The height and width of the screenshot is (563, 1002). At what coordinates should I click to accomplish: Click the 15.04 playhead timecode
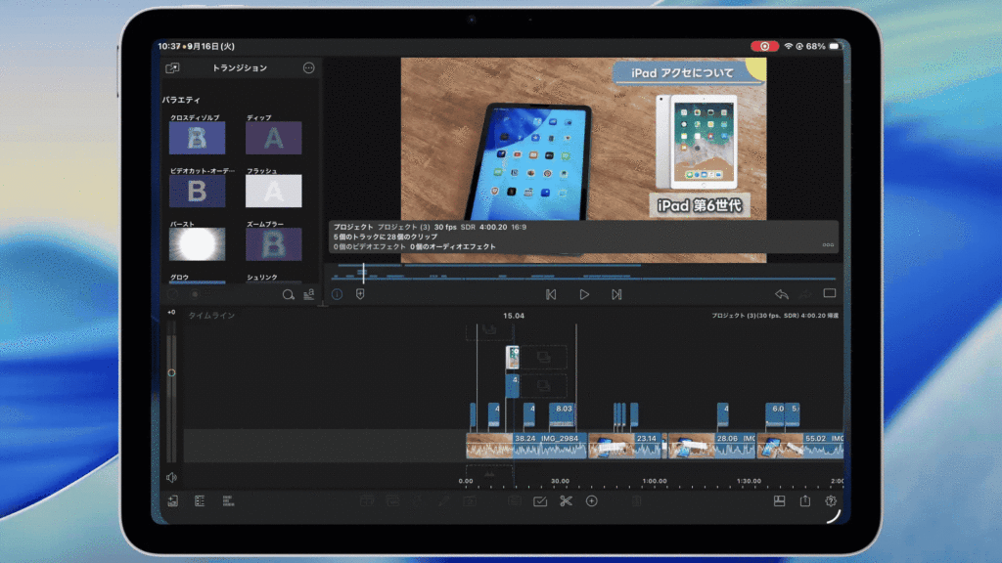(x=514, y=316)
